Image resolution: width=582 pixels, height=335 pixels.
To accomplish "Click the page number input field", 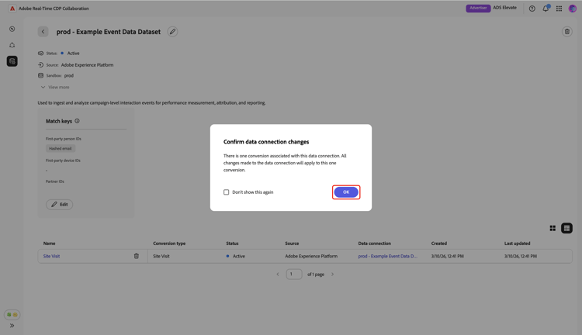I will (x=294, y=275).
